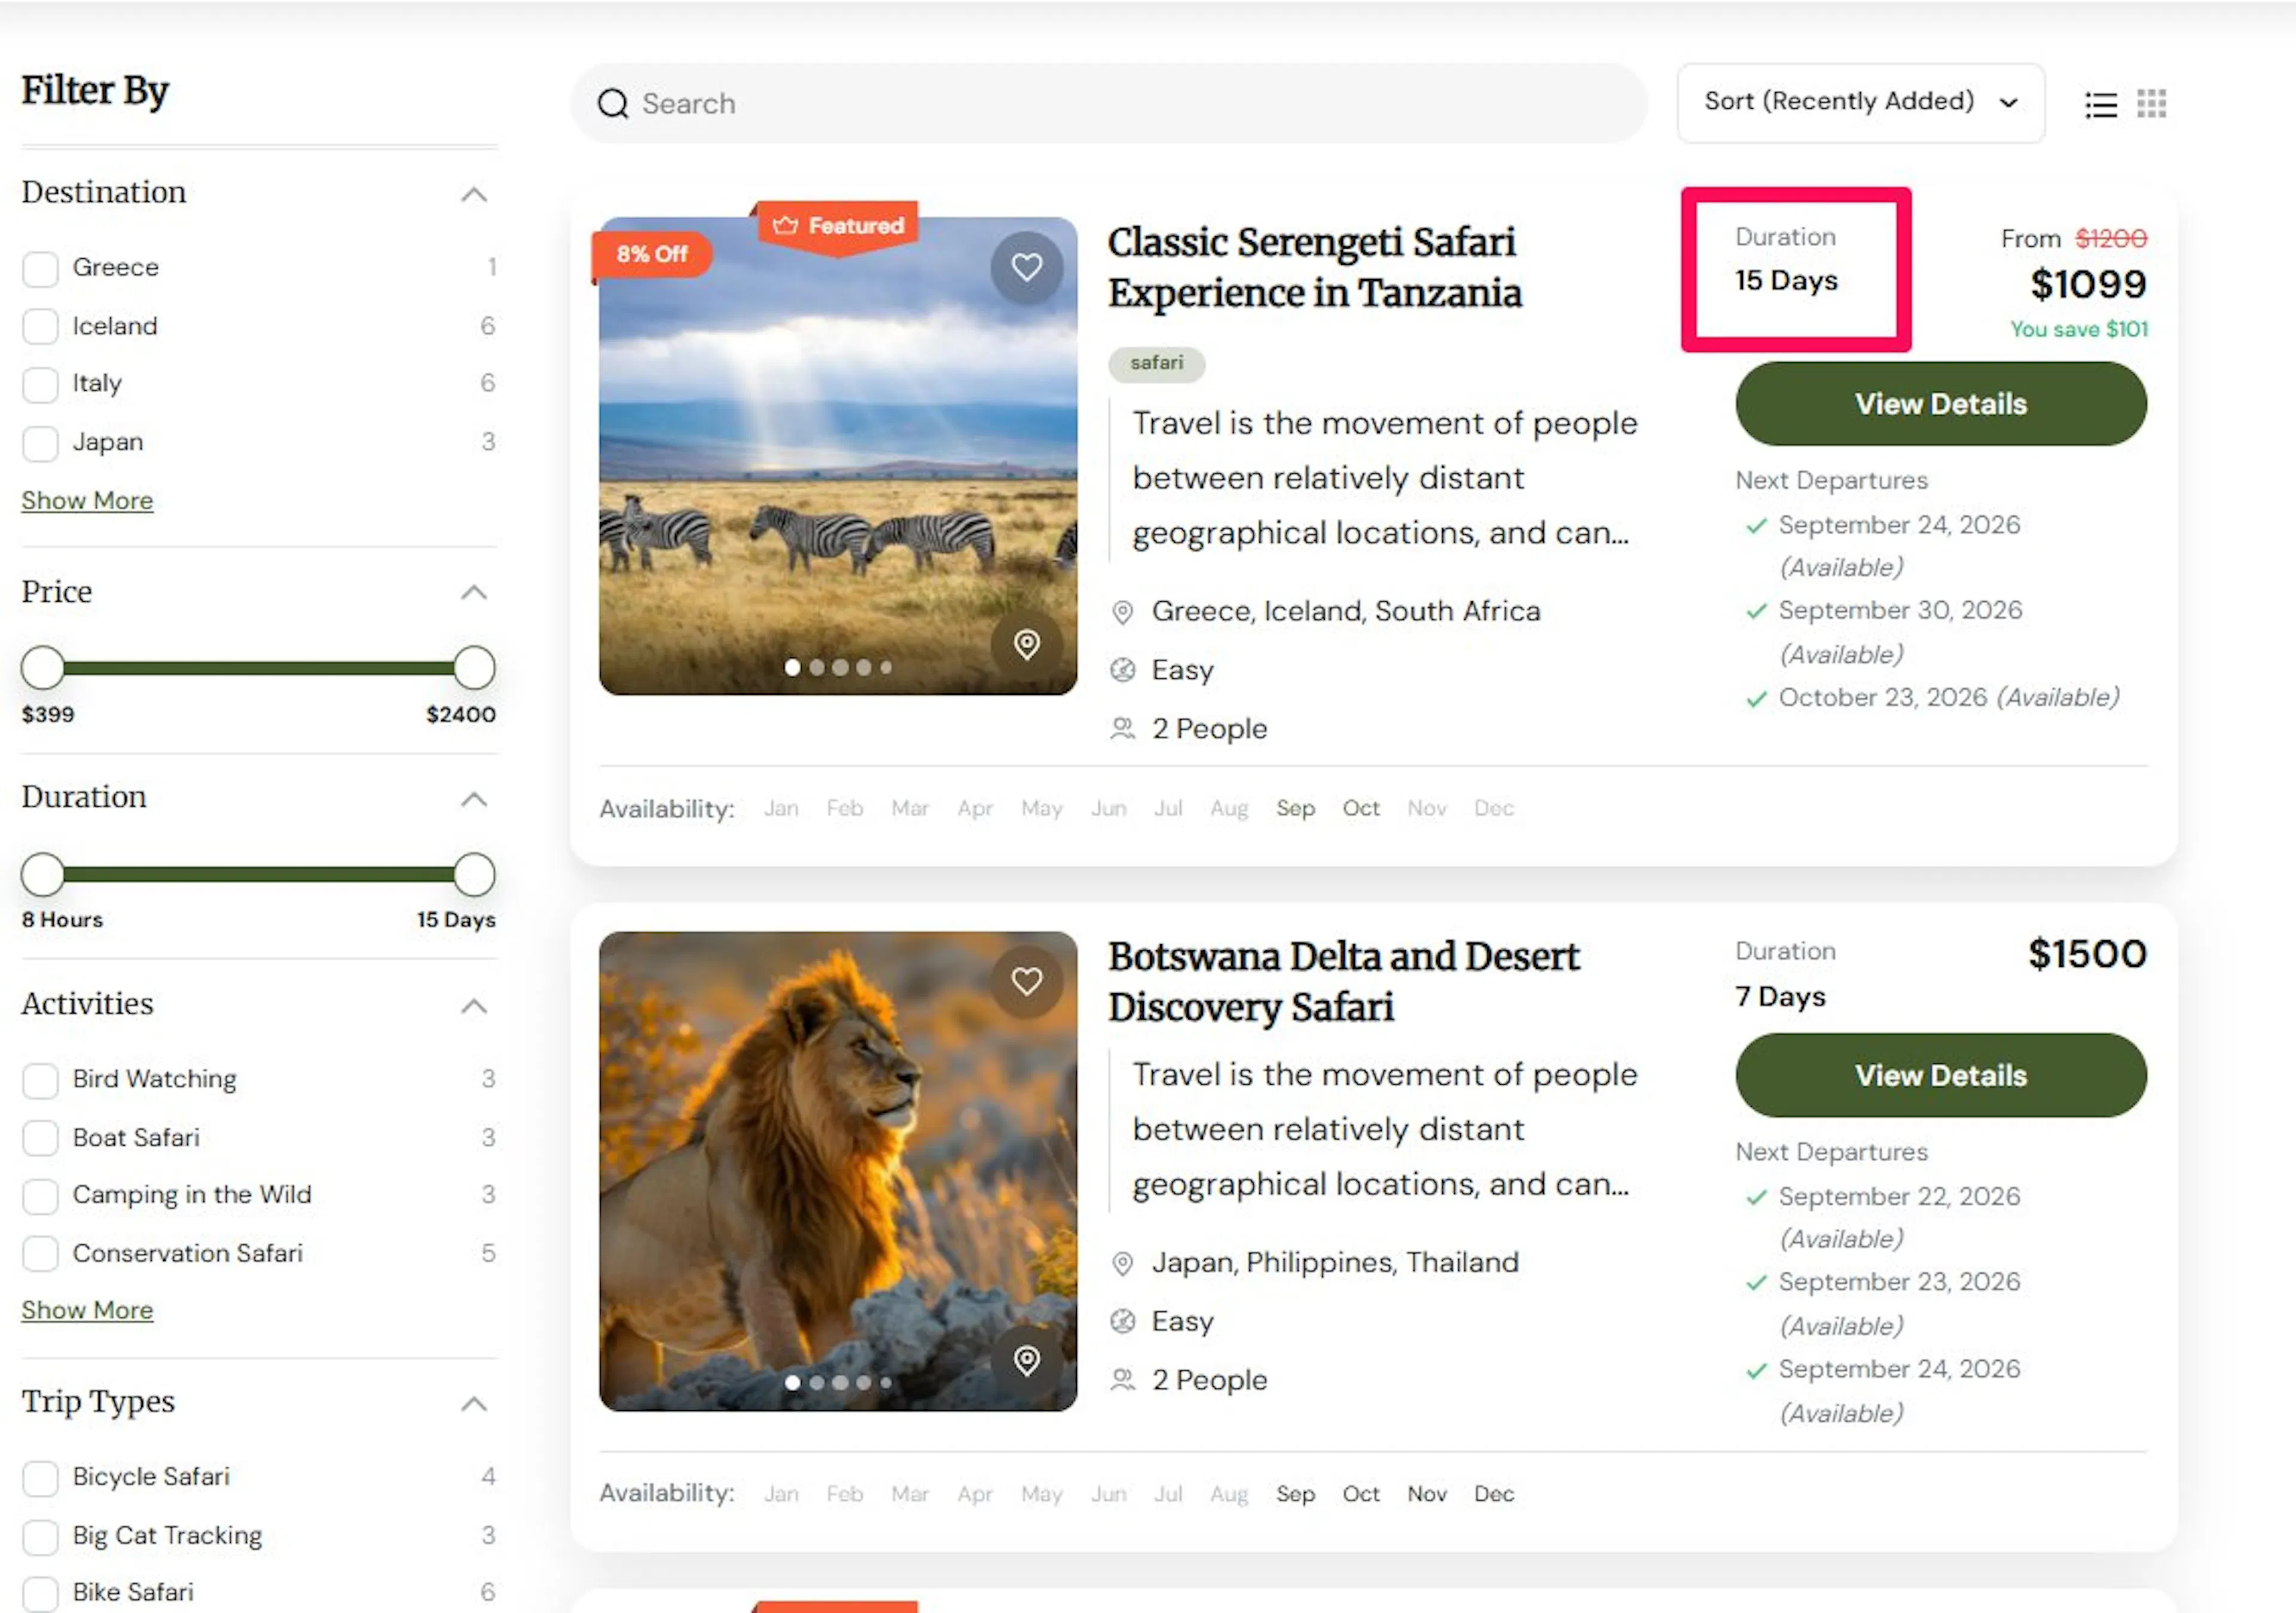2296x1613 pixels.
Task: Collapse the Destination filter section
Action: pos(474,194)
